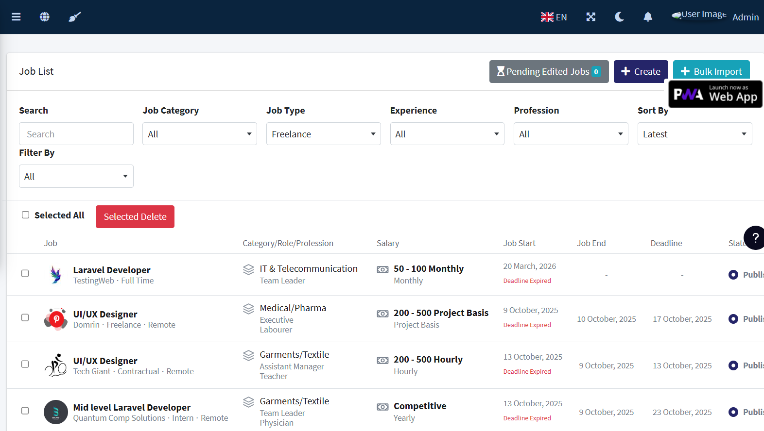Click the Tech Giant cyclist logo

tap(56, 365)
